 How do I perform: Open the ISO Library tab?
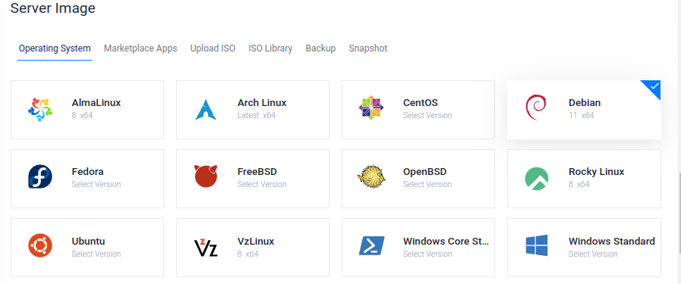pyautogui.click(x=270, y=48)
